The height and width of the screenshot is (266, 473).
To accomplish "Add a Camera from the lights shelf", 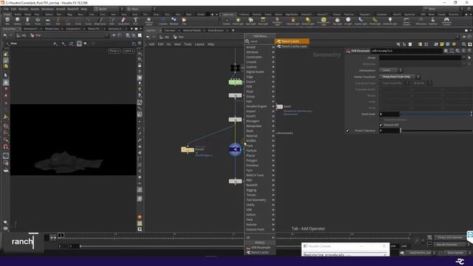I will coord(226,21).
